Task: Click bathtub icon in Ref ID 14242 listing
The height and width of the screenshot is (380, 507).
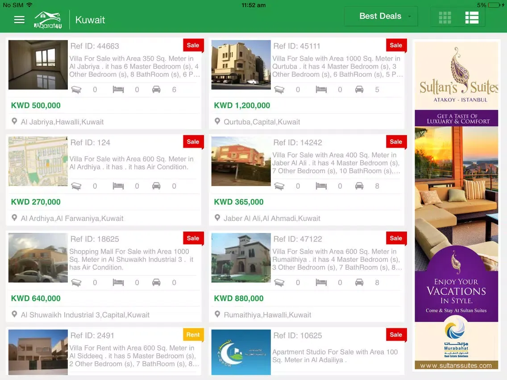Action: pyautogui.click(x=279, y=186)
